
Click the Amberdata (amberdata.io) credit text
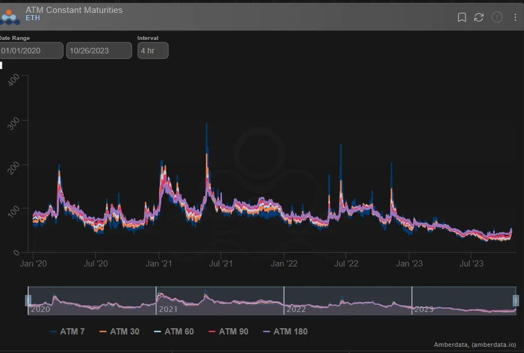click(475, 345)
